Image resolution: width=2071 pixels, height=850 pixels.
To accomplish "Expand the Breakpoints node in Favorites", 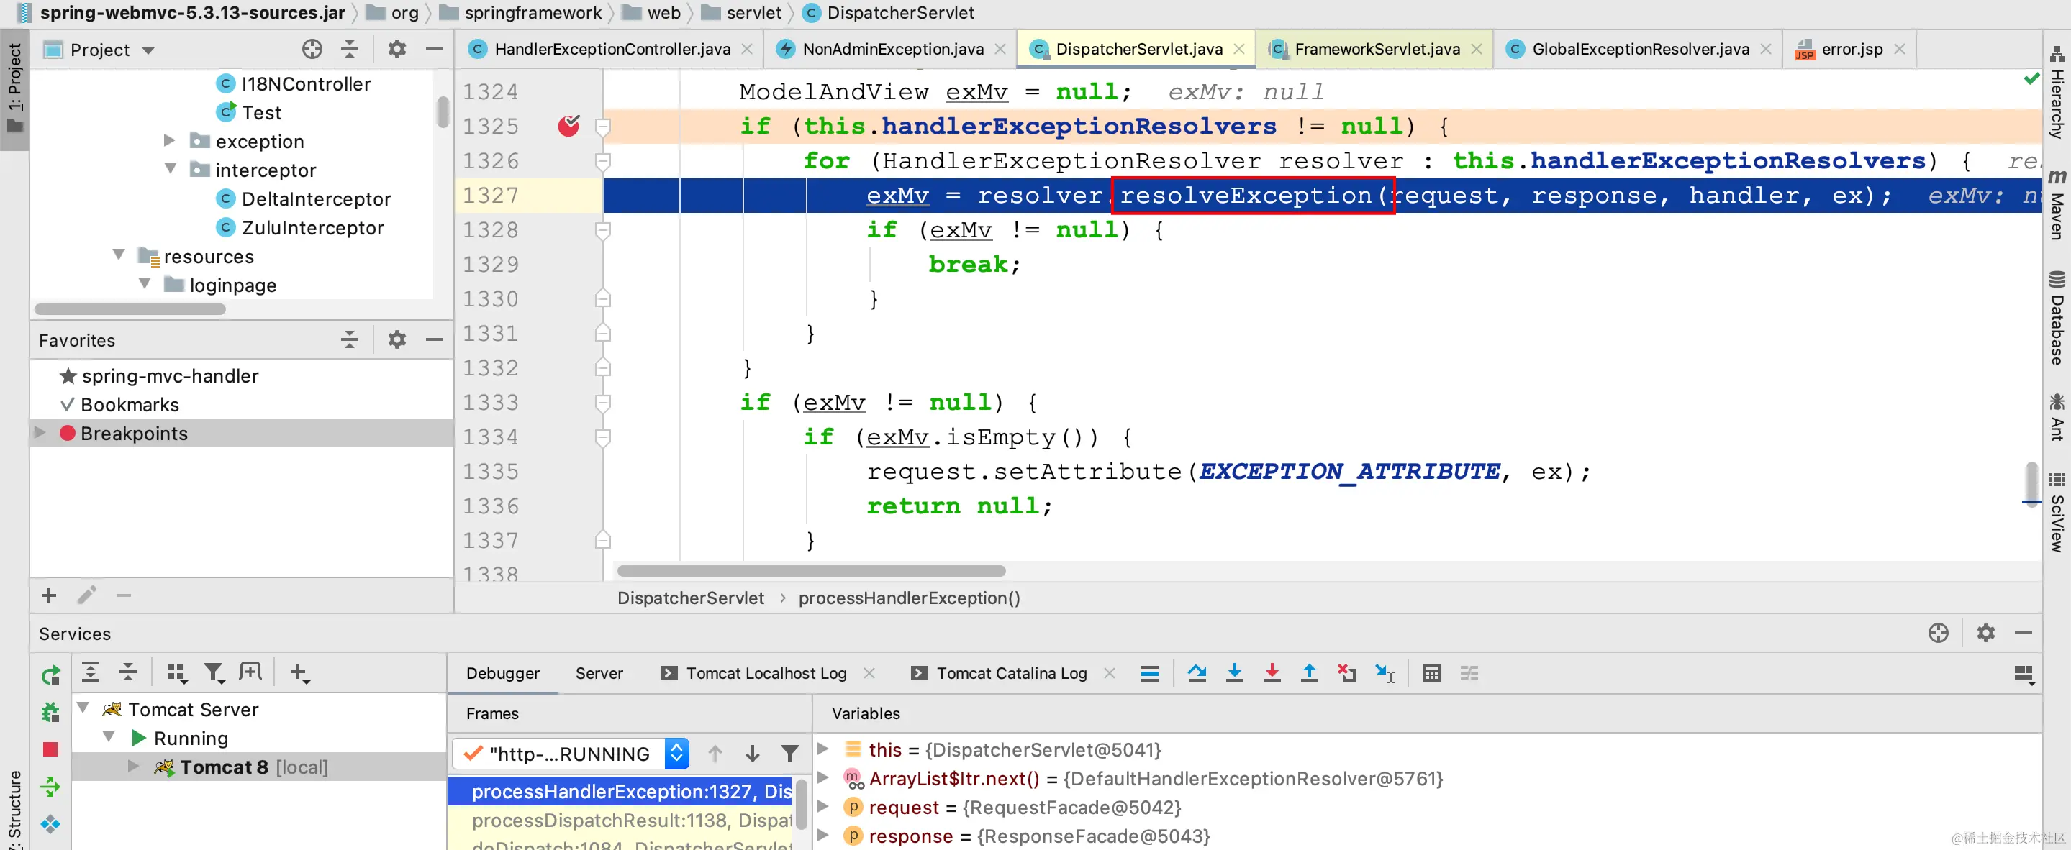I will pos(40,433).
